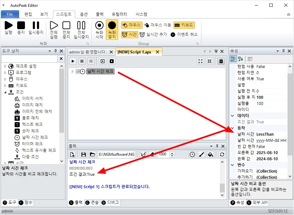
Task: Open 녹화 group dialog launcher
Action: [x=87, y=43]
